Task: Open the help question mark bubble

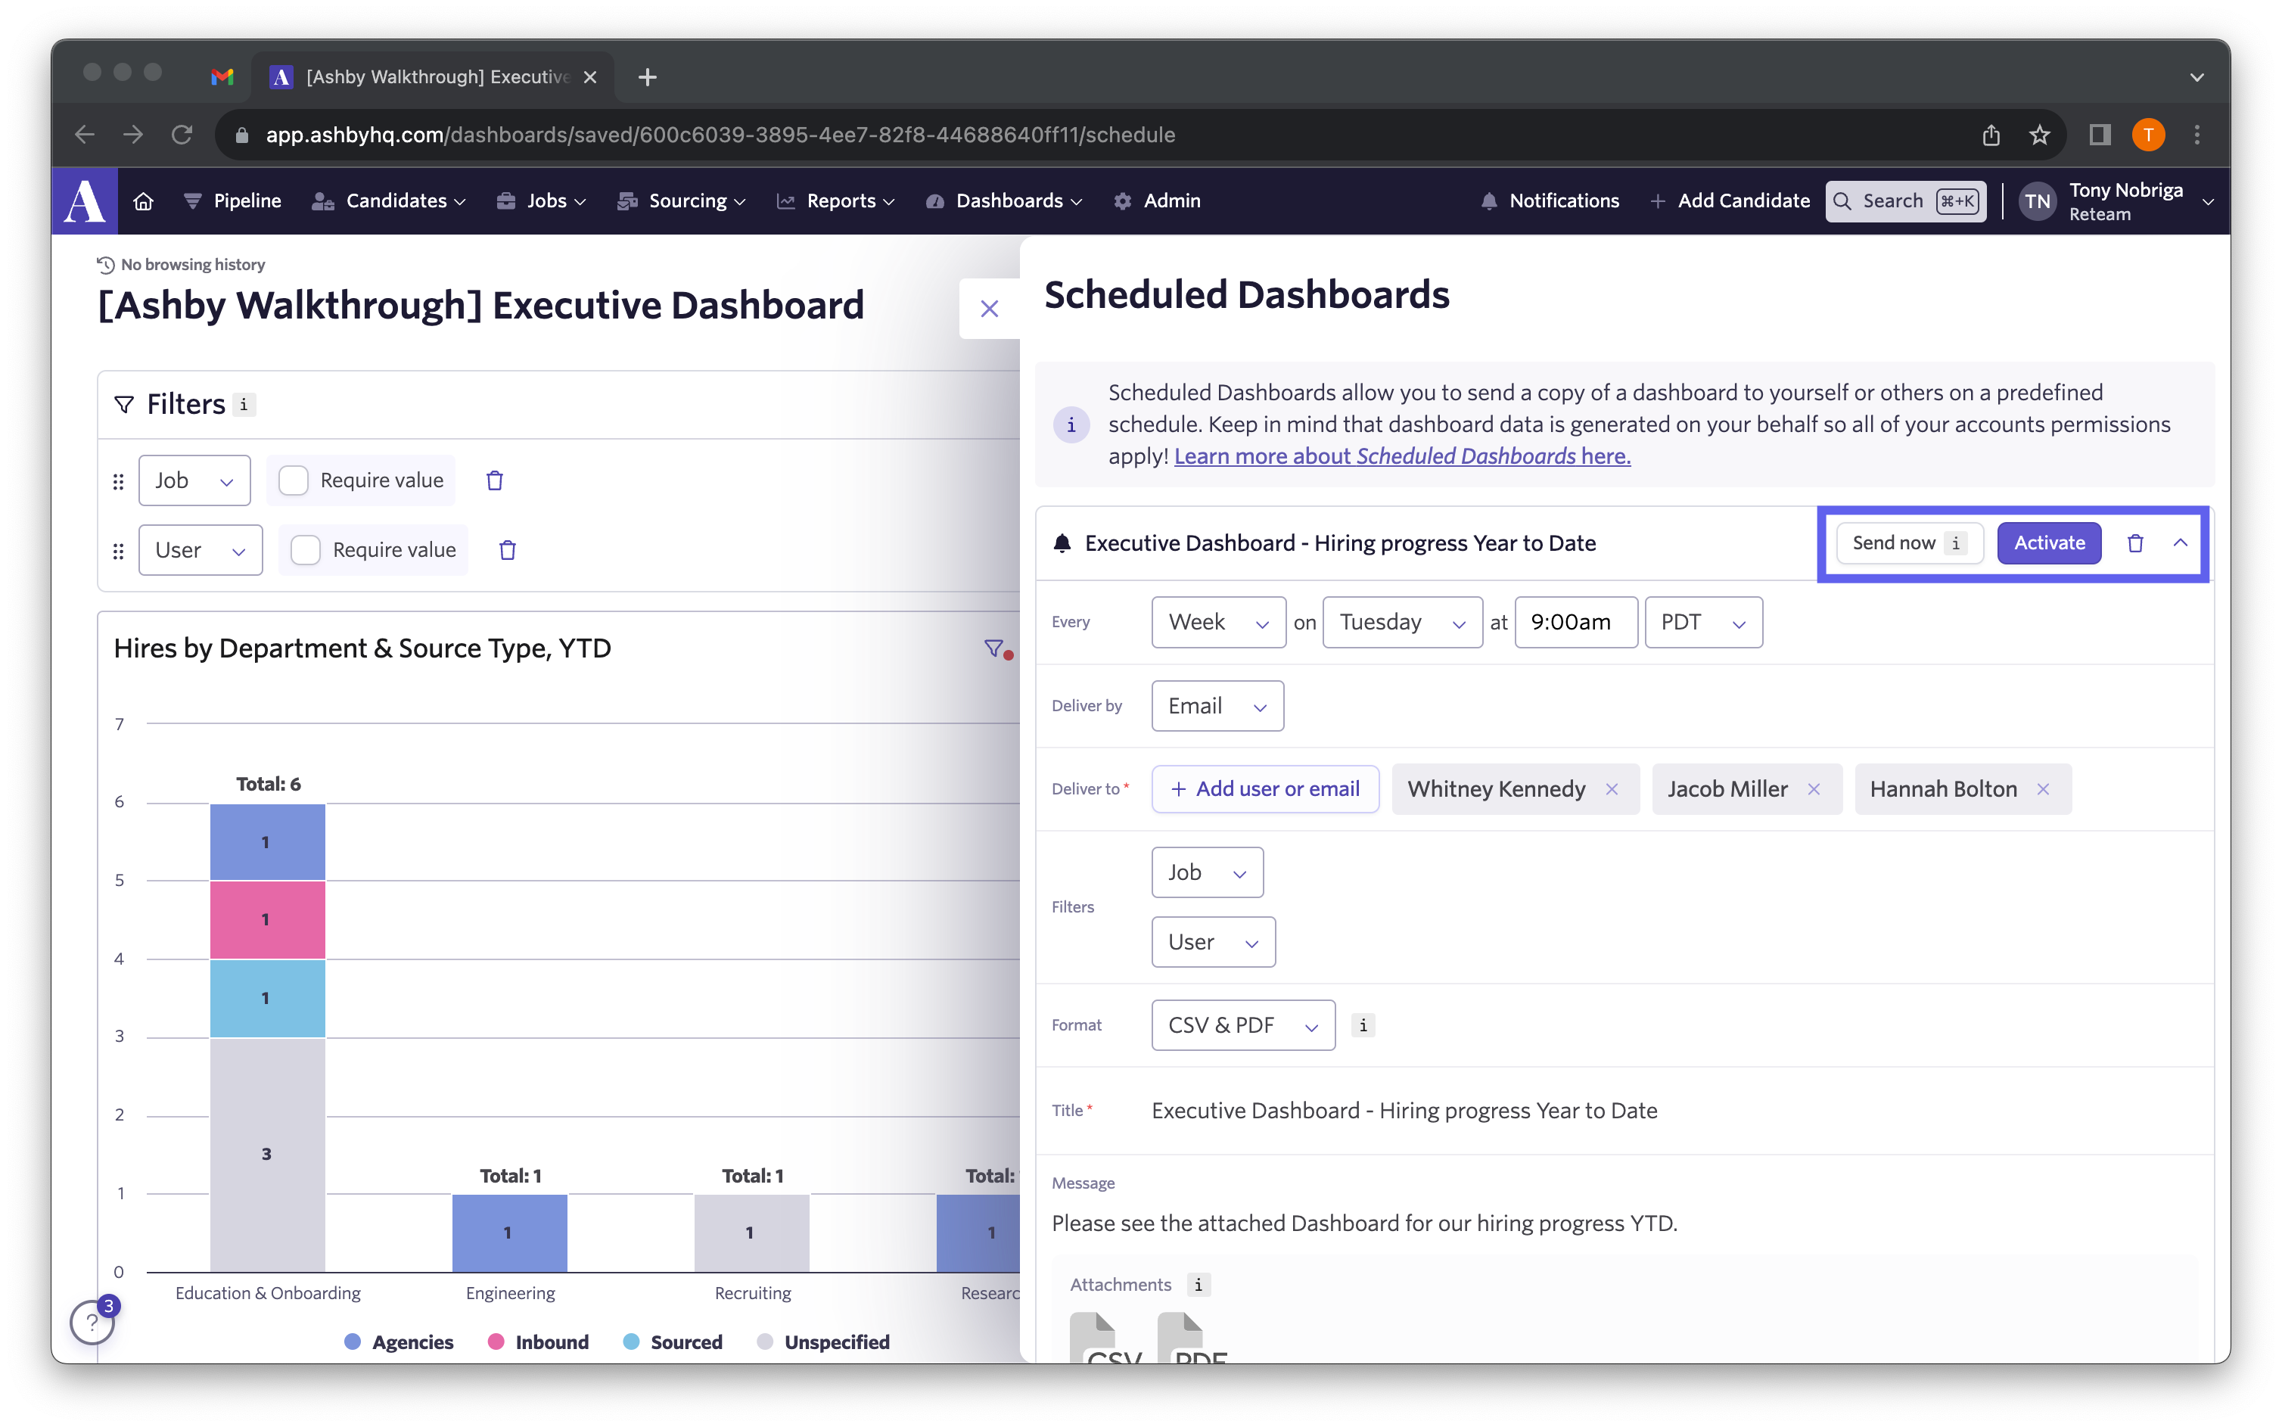Action: (92, 1321)
